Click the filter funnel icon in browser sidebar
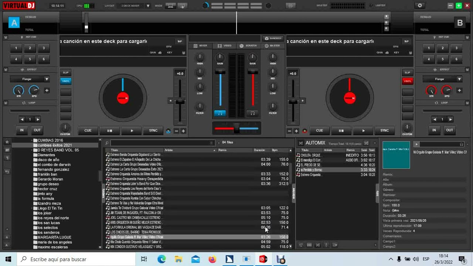The image size is (473, 266). pos(7,158)
